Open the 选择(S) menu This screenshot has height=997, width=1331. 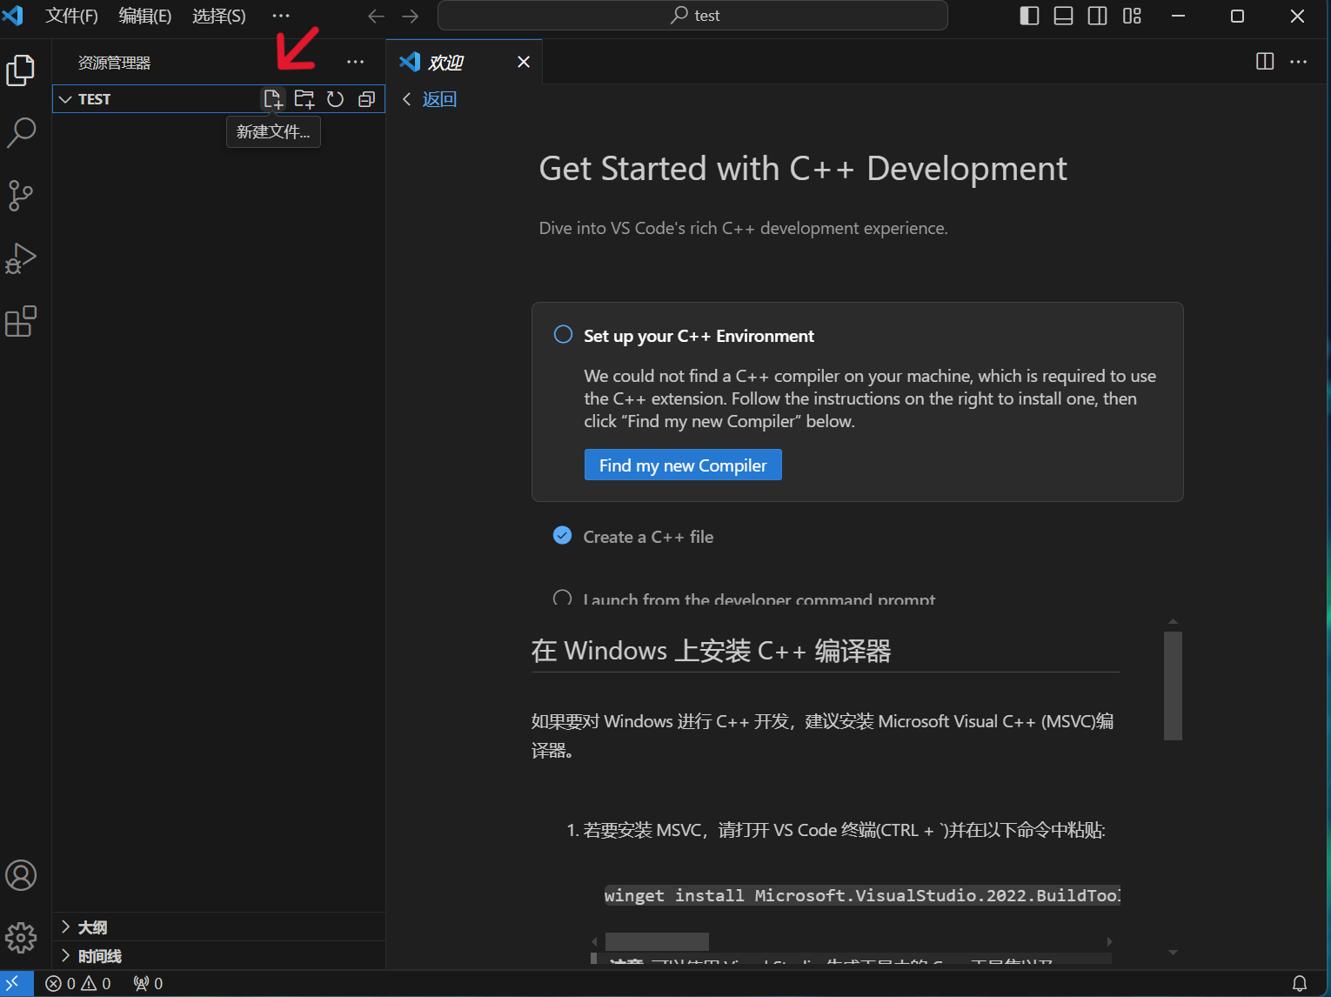[219, 16]
